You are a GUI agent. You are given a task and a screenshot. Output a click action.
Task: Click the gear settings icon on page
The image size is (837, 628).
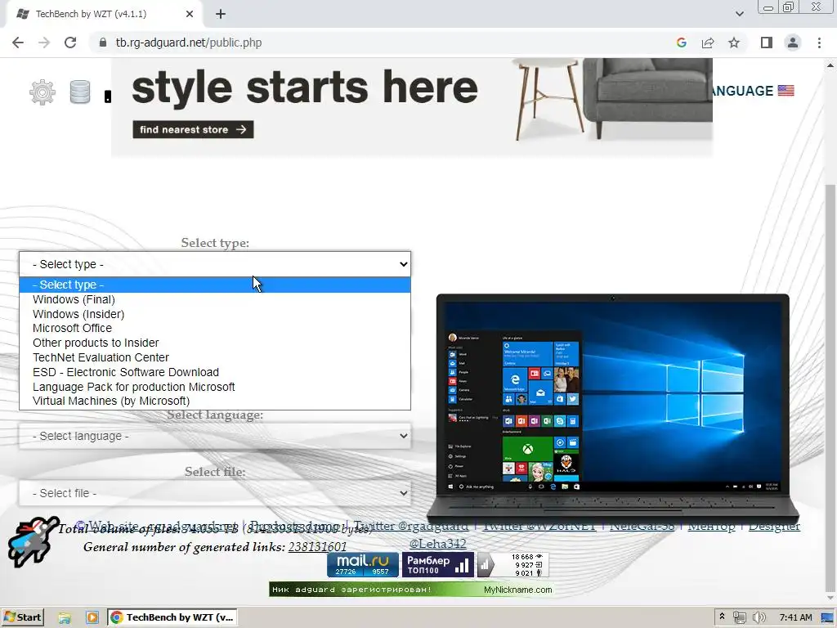point(43,92)
